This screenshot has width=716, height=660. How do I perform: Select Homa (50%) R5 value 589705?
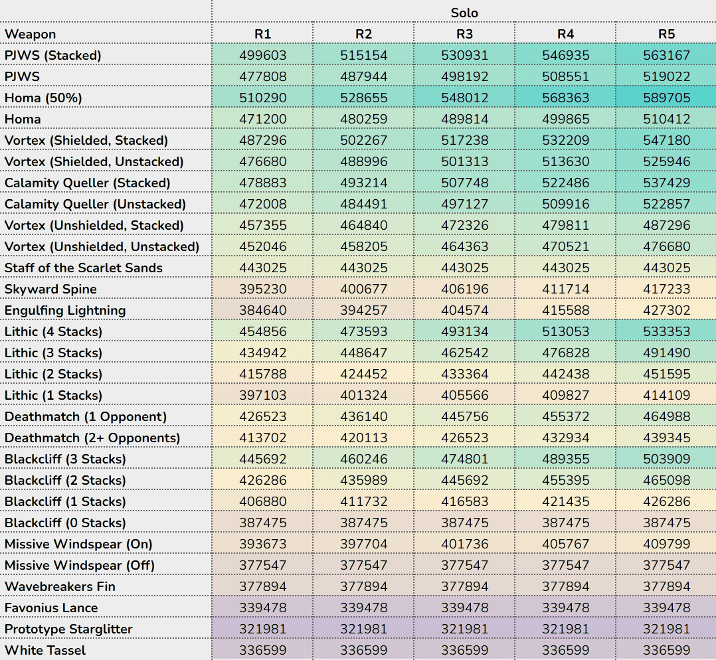(666, 98)
